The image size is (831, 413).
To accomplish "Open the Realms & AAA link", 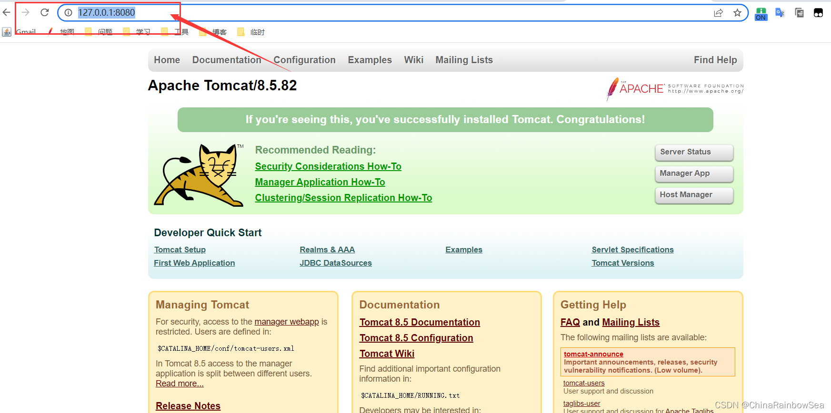I will coord(327,250).
